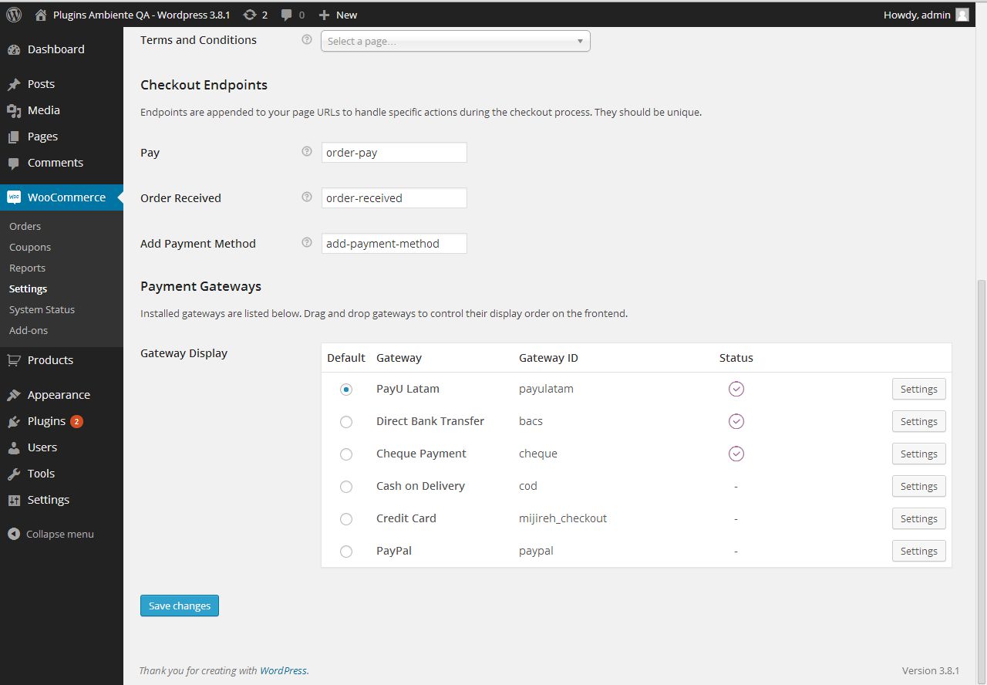Click enabled status icon for Direct Bank Transfer
This screenshot has width=987, height=685.
pyautogui.click(x=736, y=421)
